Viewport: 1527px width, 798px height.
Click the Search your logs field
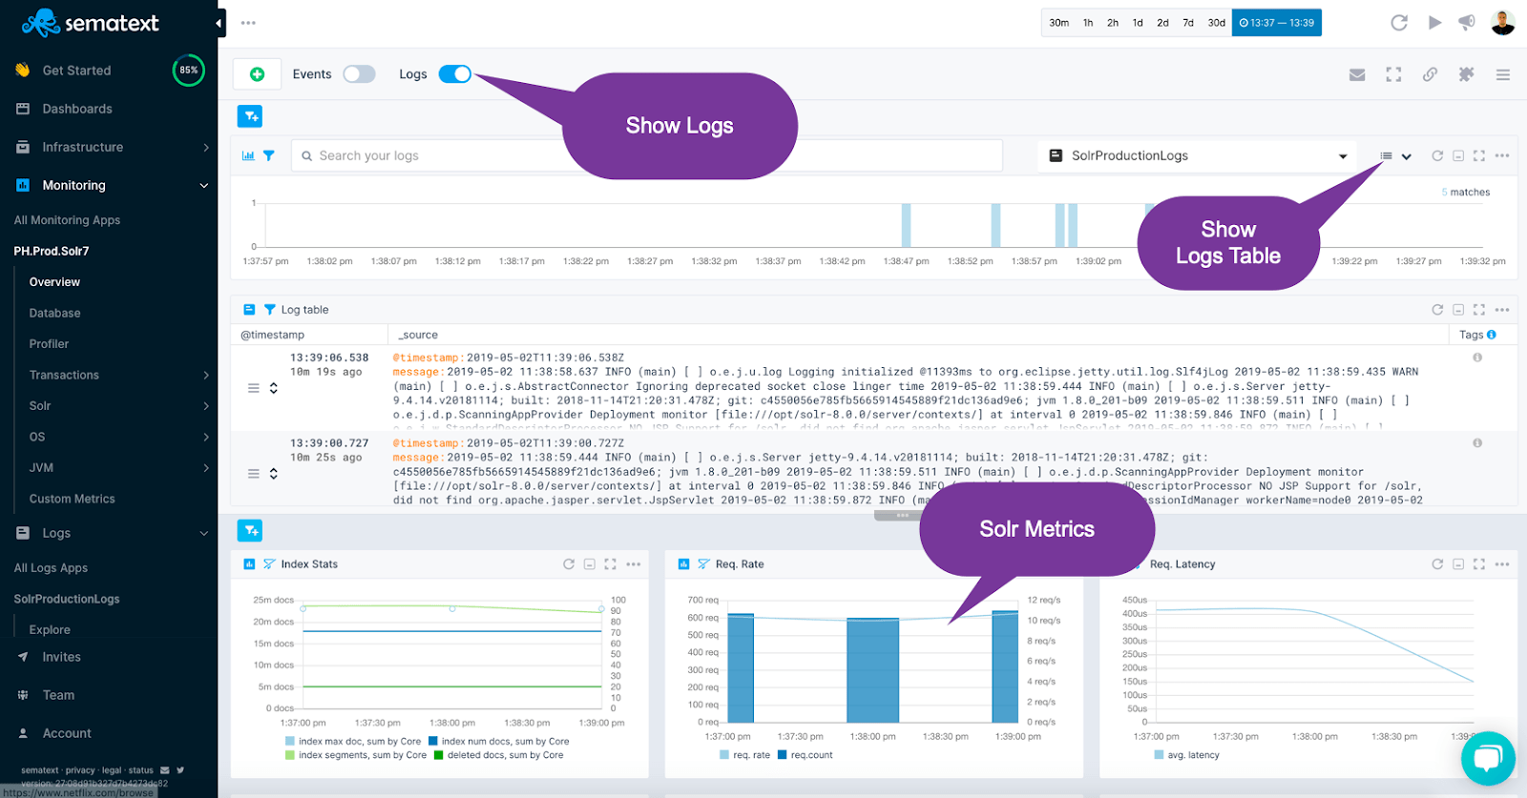(647, 155)
